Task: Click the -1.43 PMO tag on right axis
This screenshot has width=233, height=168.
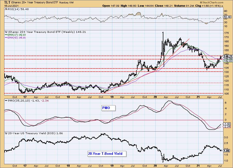Action: [227, 124]
